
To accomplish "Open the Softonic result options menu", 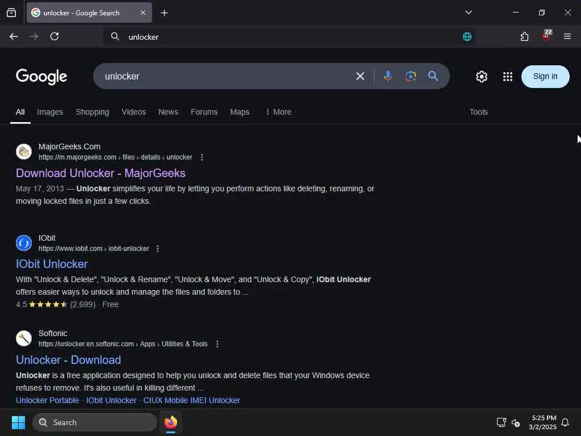I will point(217,344).
